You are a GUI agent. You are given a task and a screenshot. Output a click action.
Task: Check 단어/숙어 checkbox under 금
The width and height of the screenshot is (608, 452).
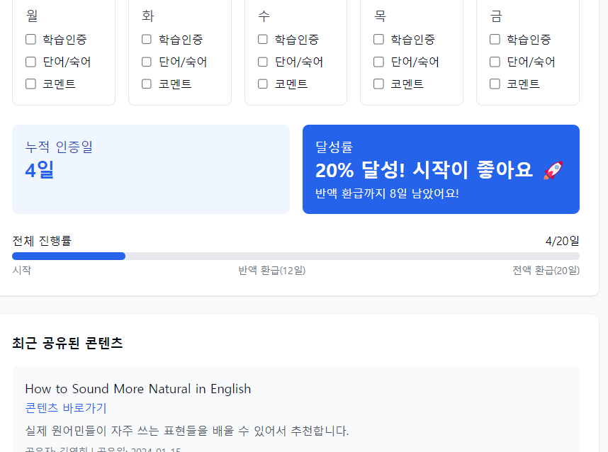[494, 62]
